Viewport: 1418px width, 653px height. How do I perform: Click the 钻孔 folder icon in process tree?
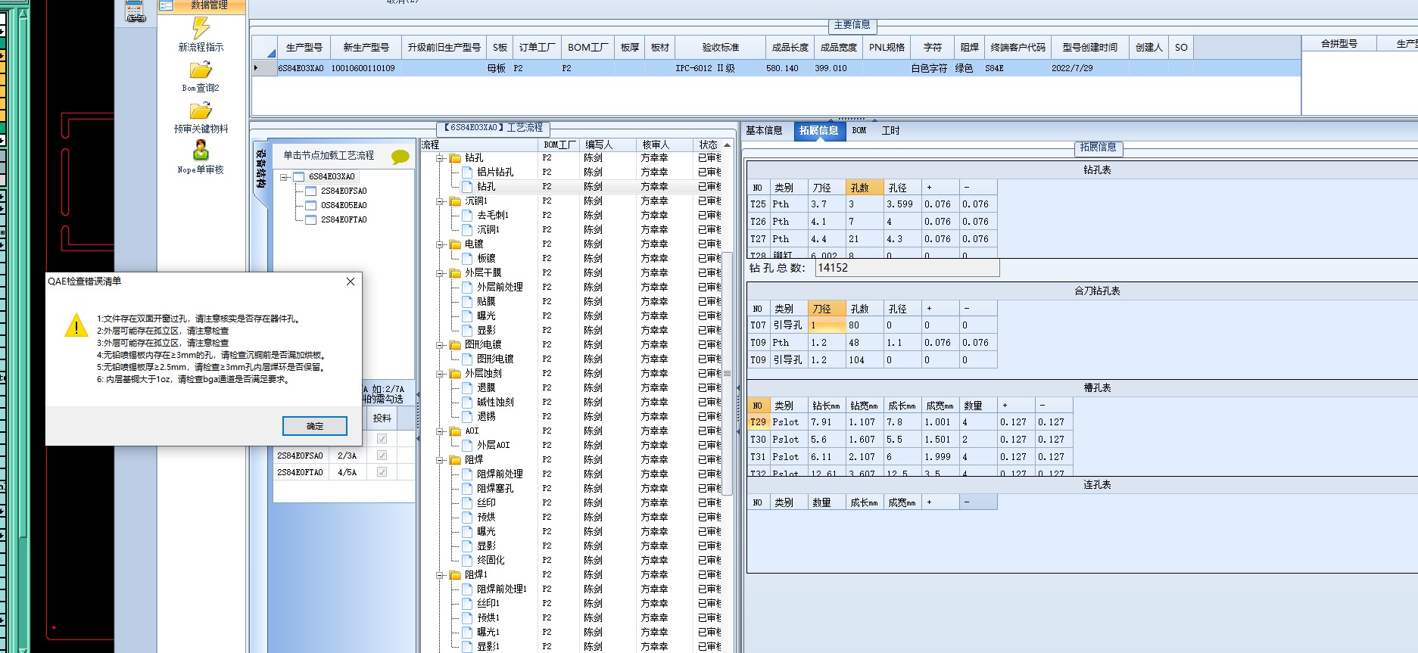point(455,158)
